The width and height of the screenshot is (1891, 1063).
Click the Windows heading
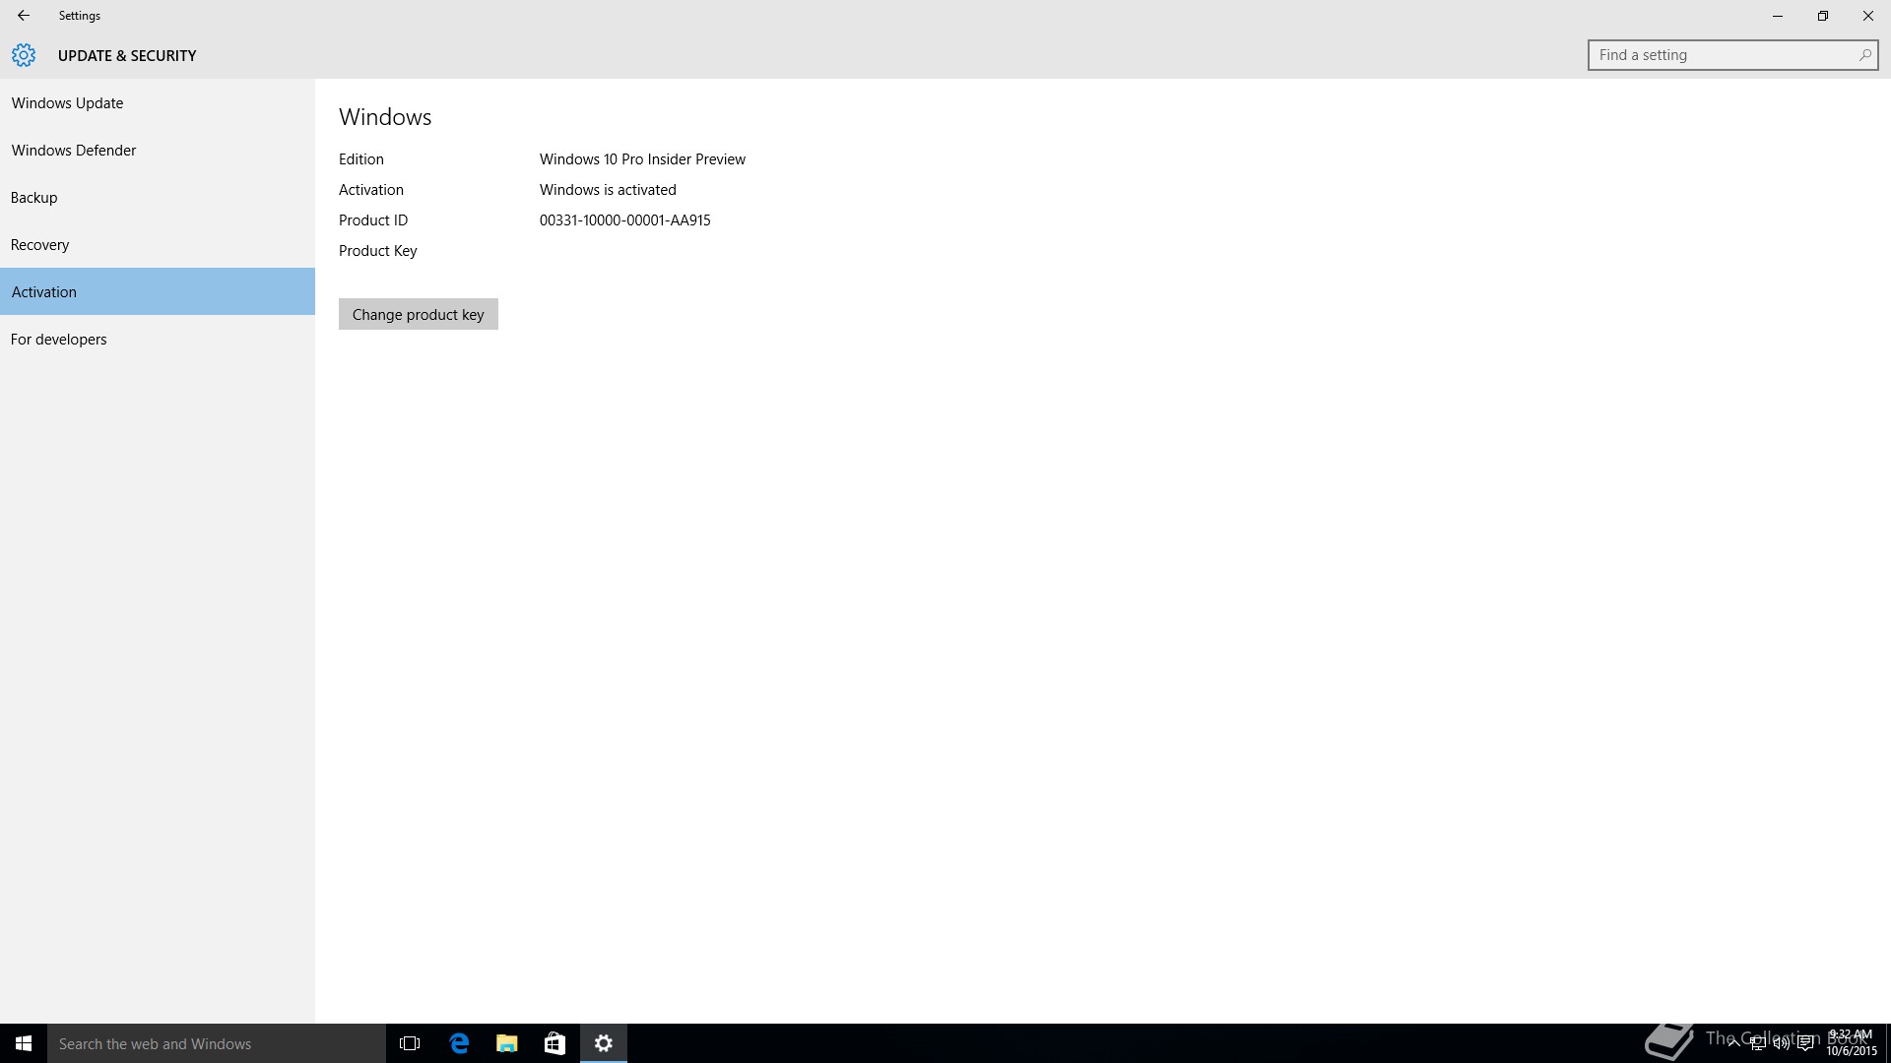pos(385,117)
